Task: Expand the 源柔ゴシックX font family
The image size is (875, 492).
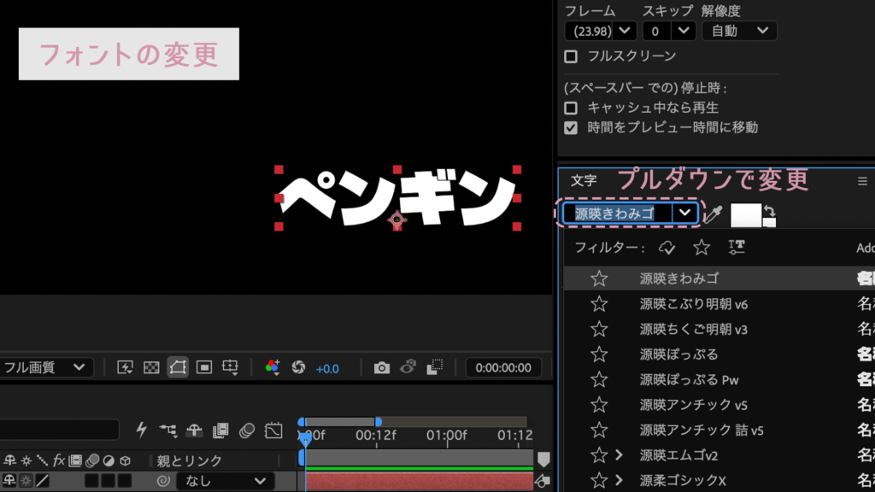Action: [619, 480]
